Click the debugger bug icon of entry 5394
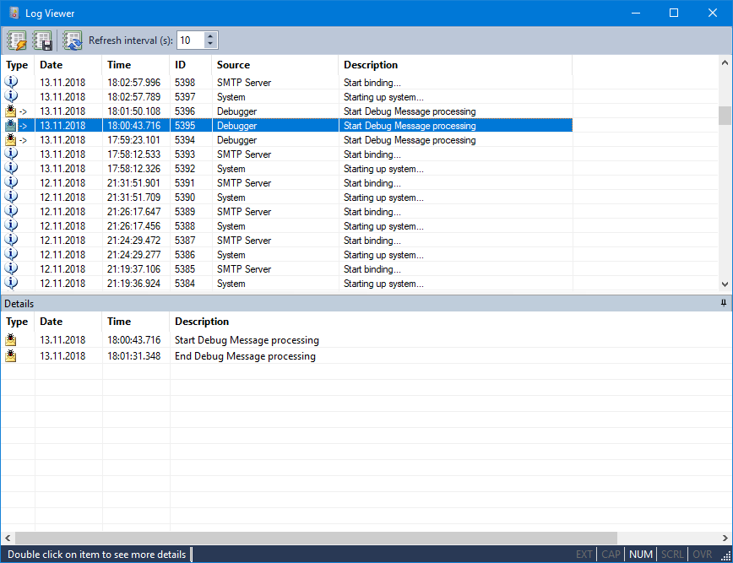This screenshot has height=563, width=733. 11,140
